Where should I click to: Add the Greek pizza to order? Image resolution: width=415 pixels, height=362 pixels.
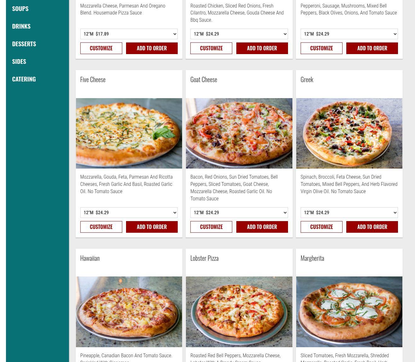pyautogui.click(x=372, y=227)
